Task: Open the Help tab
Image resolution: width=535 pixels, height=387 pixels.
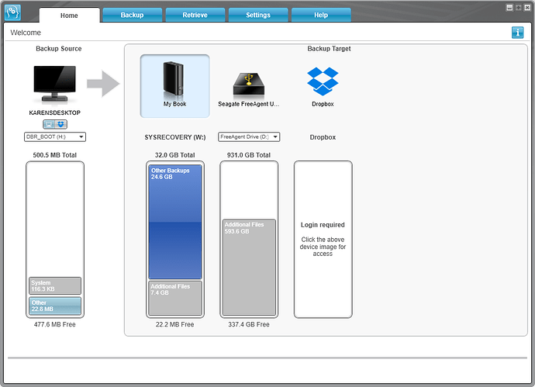Action: [x=321, y=15]
